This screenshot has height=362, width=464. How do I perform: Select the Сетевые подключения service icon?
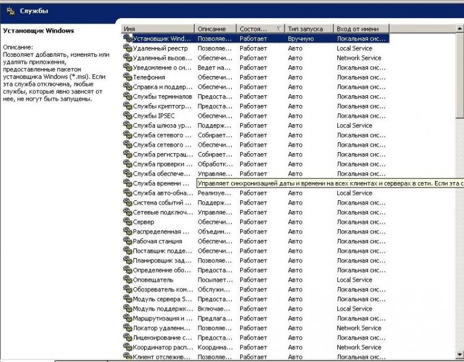pyautogui.click(x=127, y=212)
